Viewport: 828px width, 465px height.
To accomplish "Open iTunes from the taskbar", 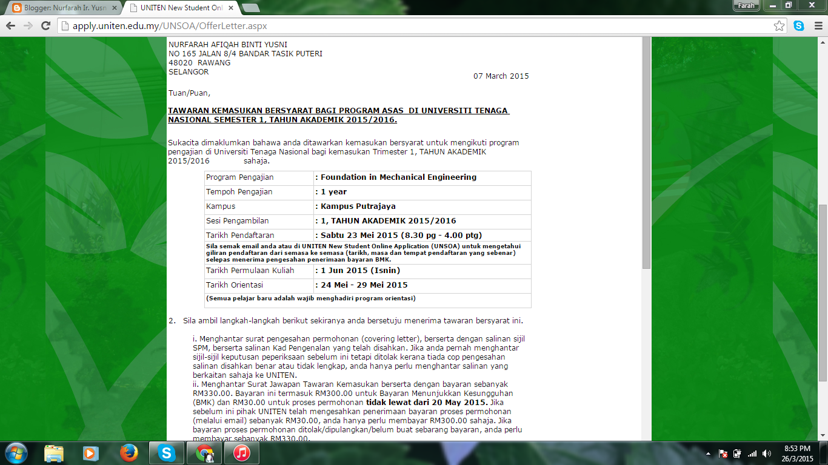I will tap(242, 453).
